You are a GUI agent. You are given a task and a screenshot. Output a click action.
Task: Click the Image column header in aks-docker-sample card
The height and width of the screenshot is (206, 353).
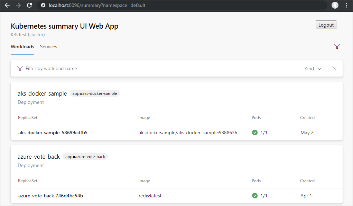coord(144,117)
